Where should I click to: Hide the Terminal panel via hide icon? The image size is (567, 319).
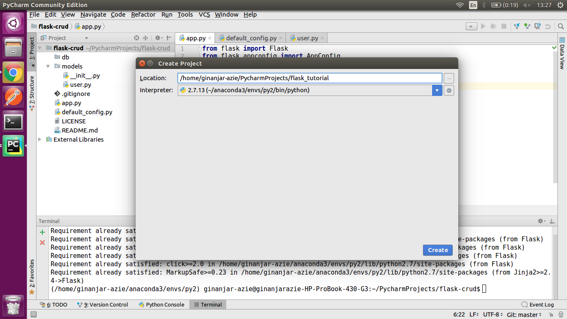552,221
